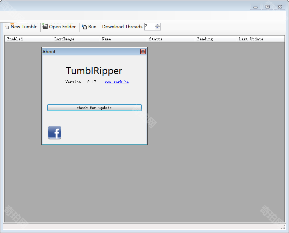Close the TumblRipper main window

(x=279, y=7)
